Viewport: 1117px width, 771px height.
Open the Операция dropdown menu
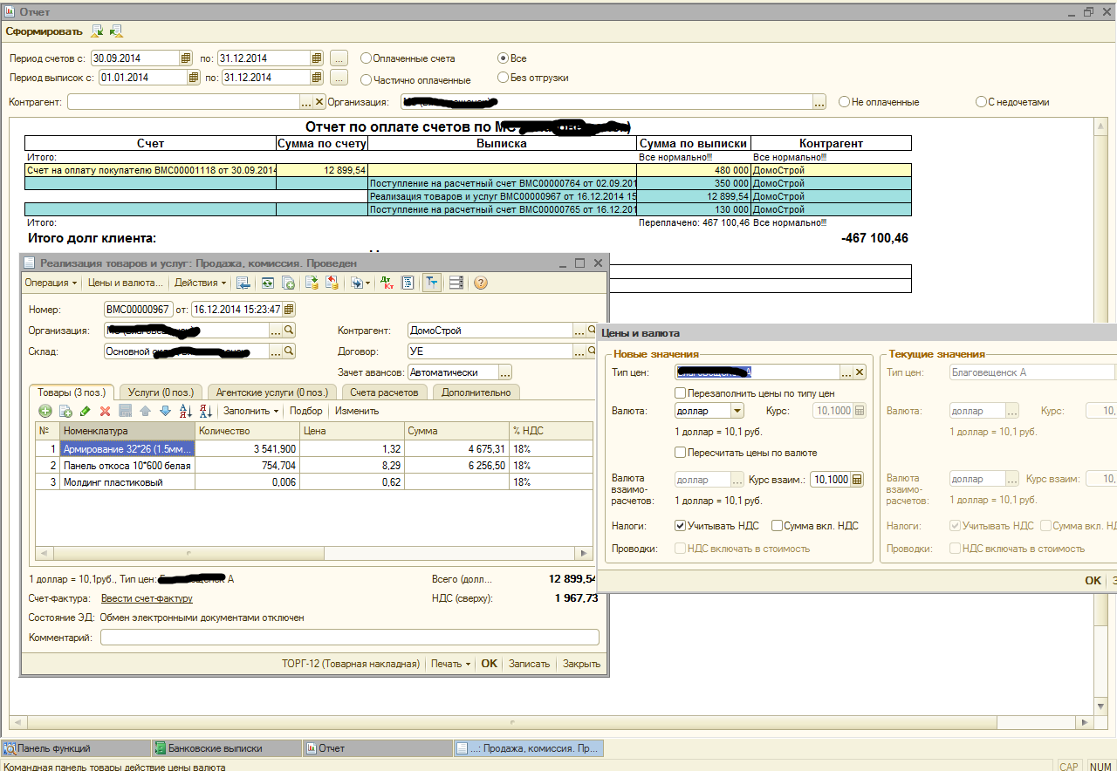(51, 283)
